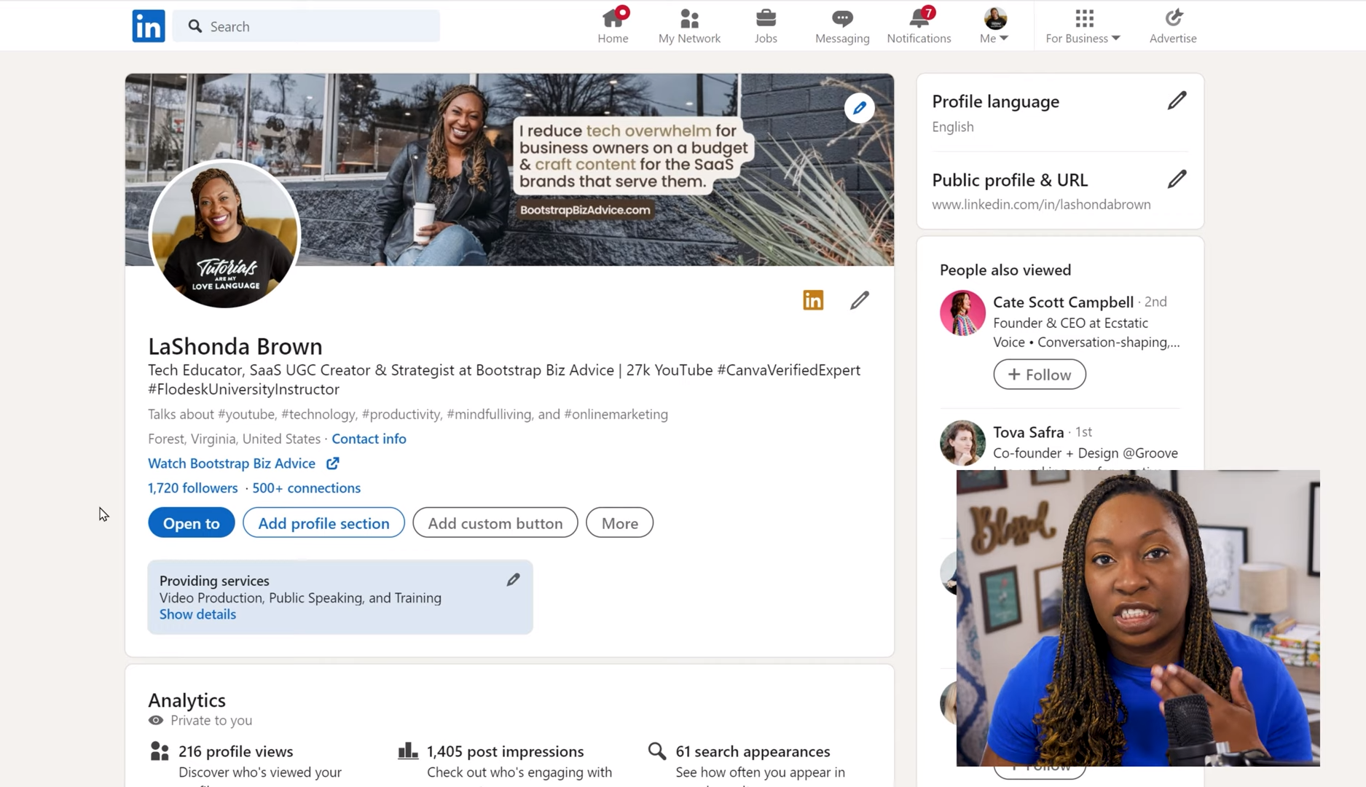Edit the Profile language setting
1366x787 pixels.
pyautogui.click(x=1177, y=101)
